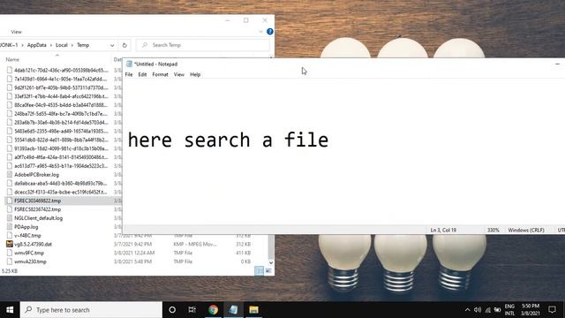Select 'AppData' in the breadcrumb path
The height and width of the screenshot is (318, 565).
37,45
